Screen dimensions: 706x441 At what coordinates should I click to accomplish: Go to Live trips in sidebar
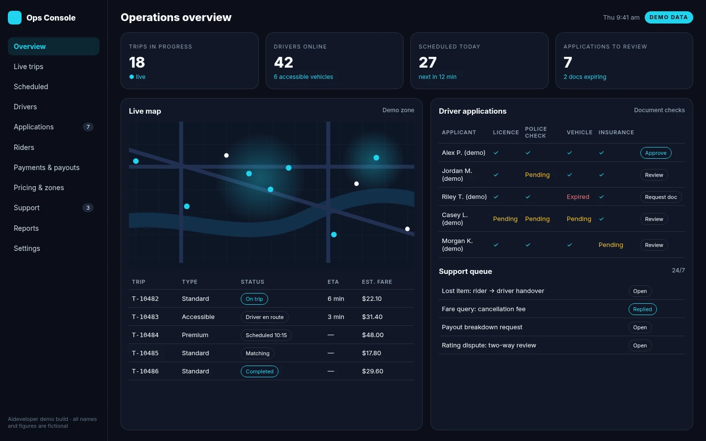coord(53,67)
